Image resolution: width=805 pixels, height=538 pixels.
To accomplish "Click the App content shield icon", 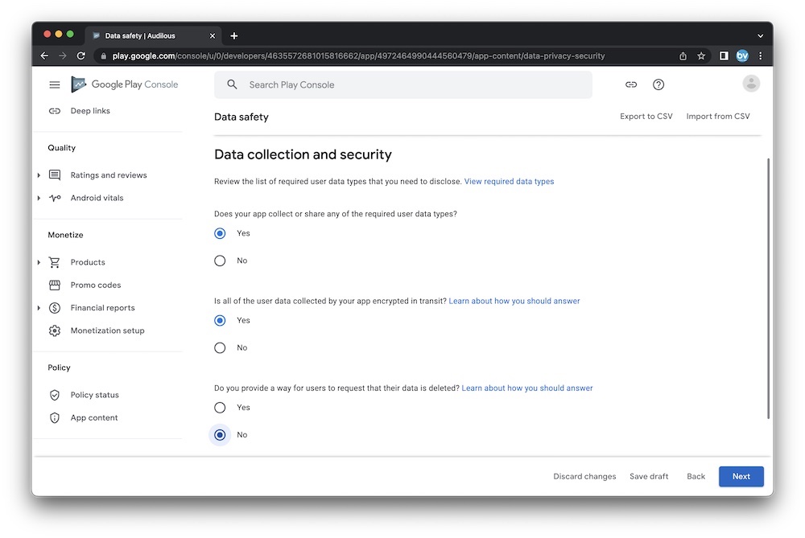I will coord(55,418).
